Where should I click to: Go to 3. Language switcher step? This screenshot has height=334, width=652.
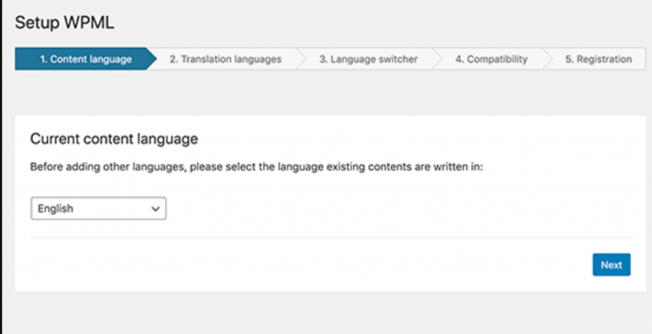[x=368, y=59]
